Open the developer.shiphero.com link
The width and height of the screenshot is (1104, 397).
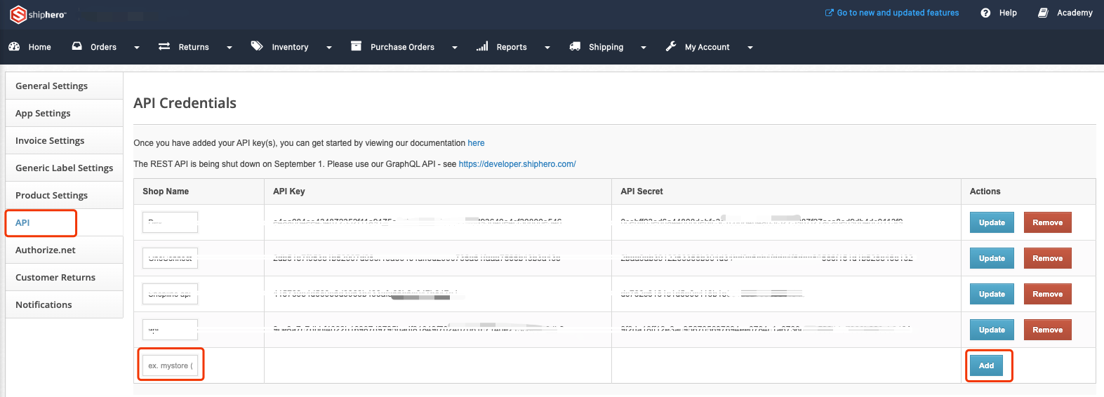coord(517,164)
